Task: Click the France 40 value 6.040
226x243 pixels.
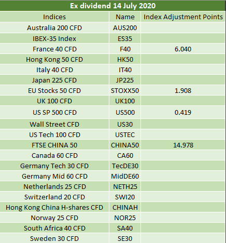Action: point(183,49)
